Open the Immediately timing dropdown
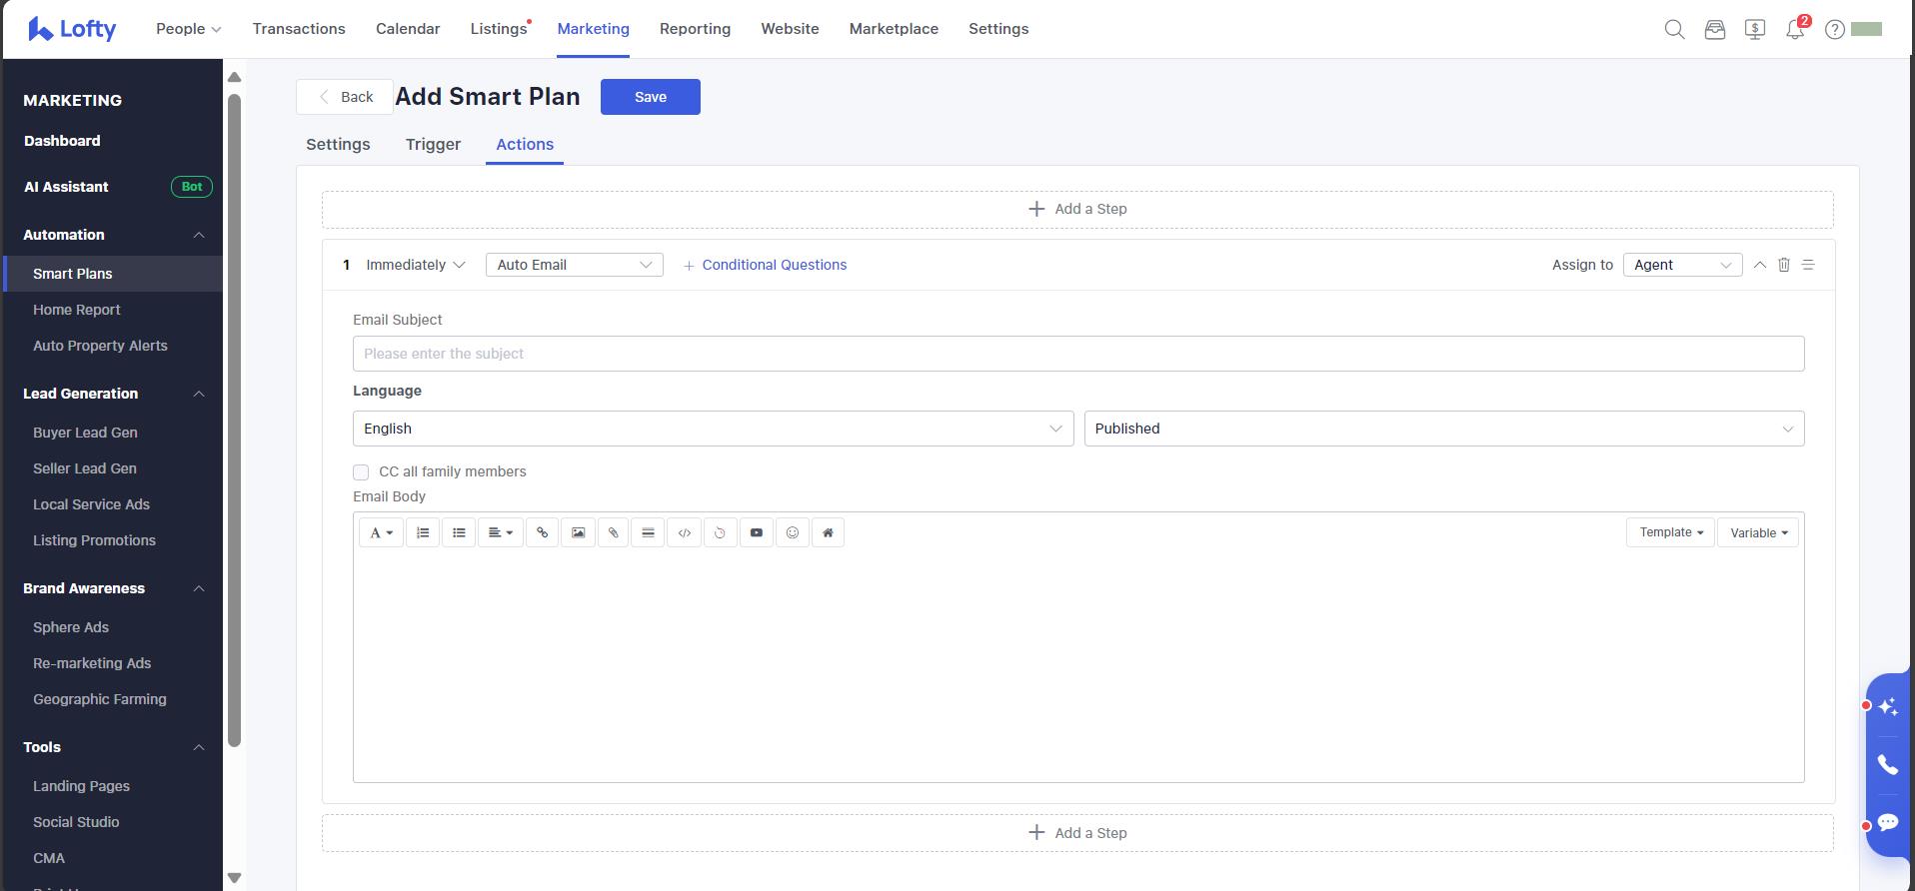 (416, 265)
